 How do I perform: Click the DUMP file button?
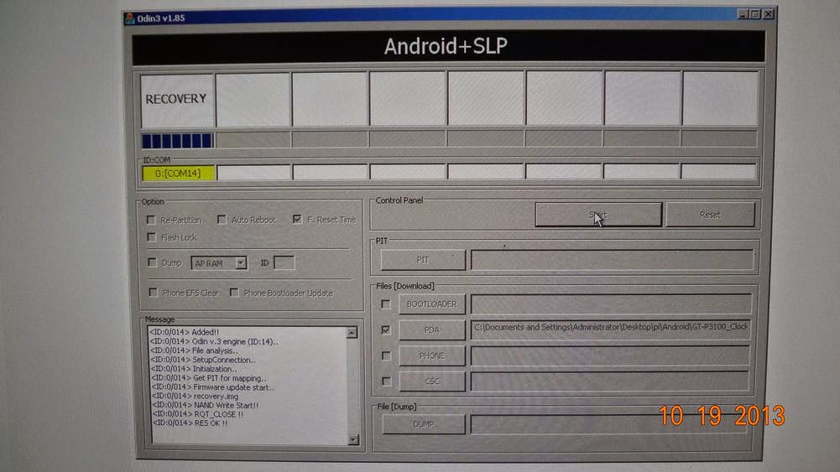point(423,424)
